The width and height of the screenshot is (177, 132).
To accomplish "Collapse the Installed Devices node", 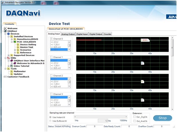I will 8,37.
